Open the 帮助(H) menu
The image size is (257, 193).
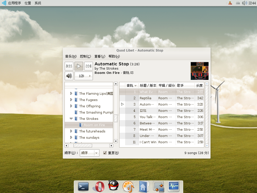[x=114, y=57]
